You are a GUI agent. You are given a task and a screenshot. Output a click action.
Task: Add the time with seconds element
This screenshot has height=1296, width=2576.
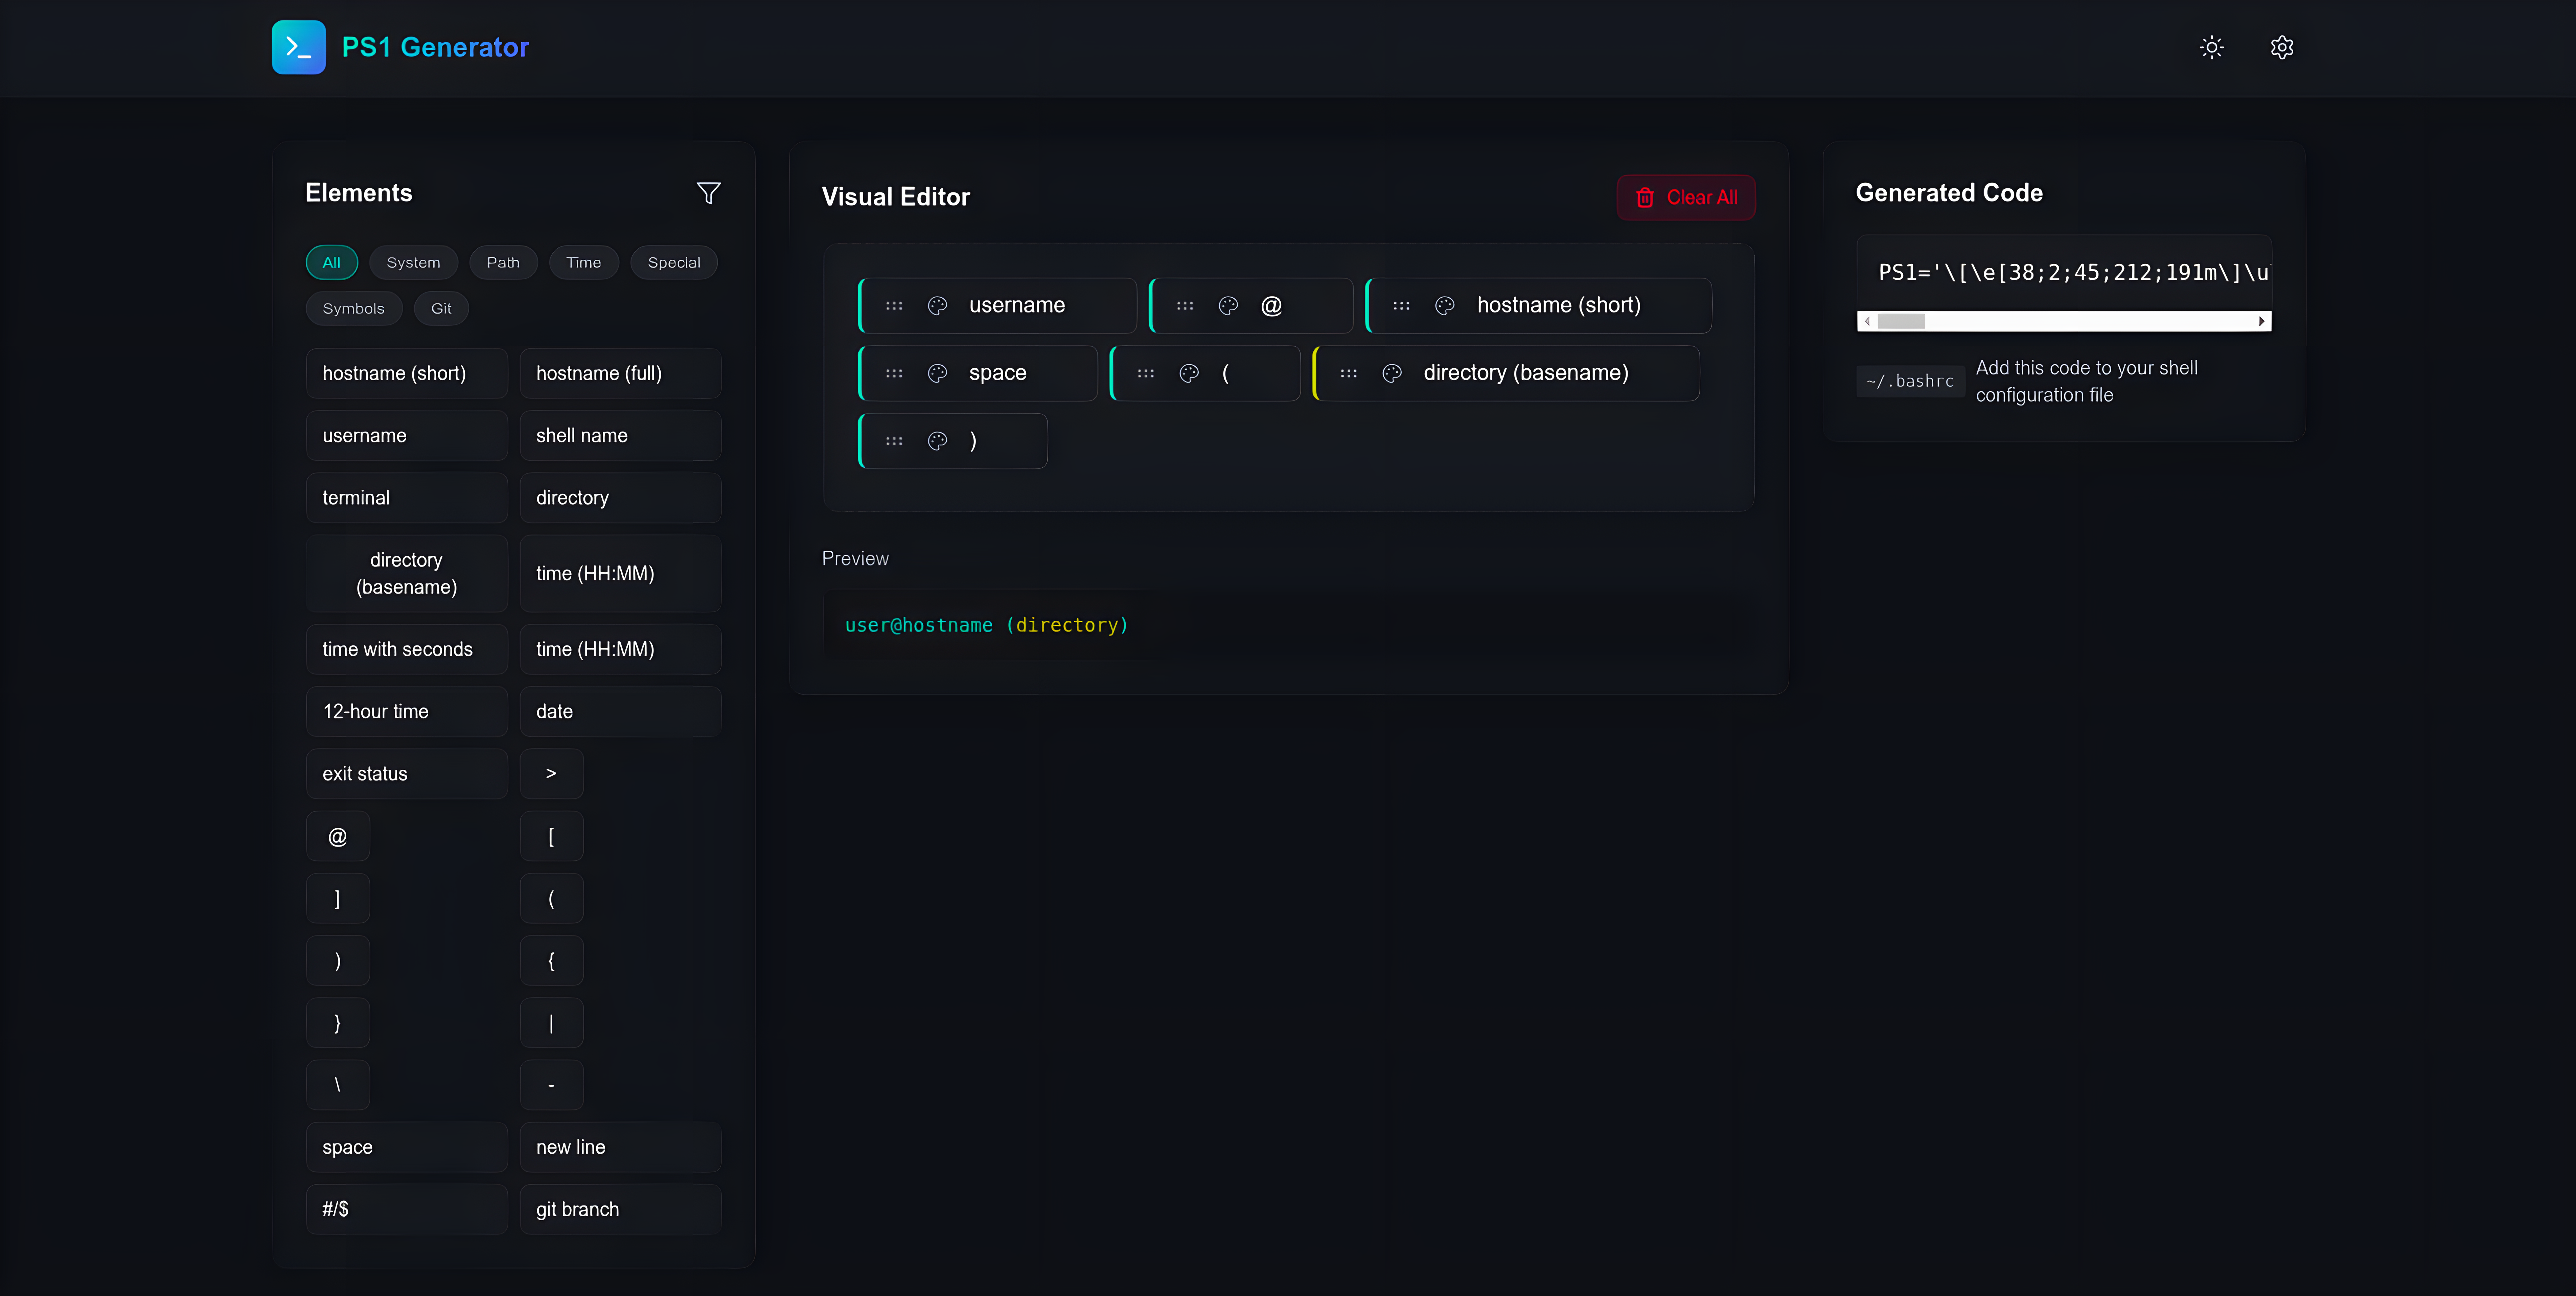pos(406,649)
